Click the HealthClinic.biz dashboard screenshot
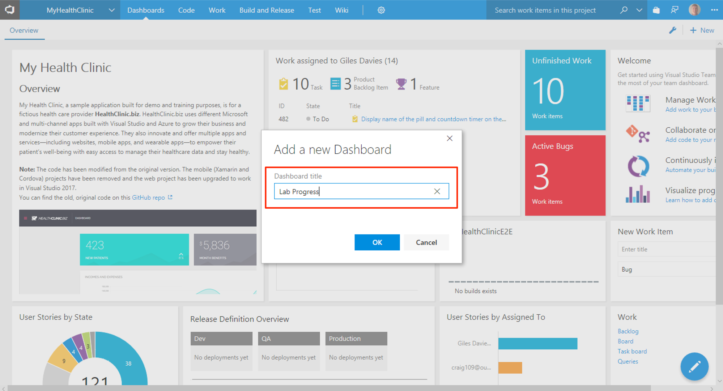The height and width of the screenshot is (391, 723). tap(138, 252)
